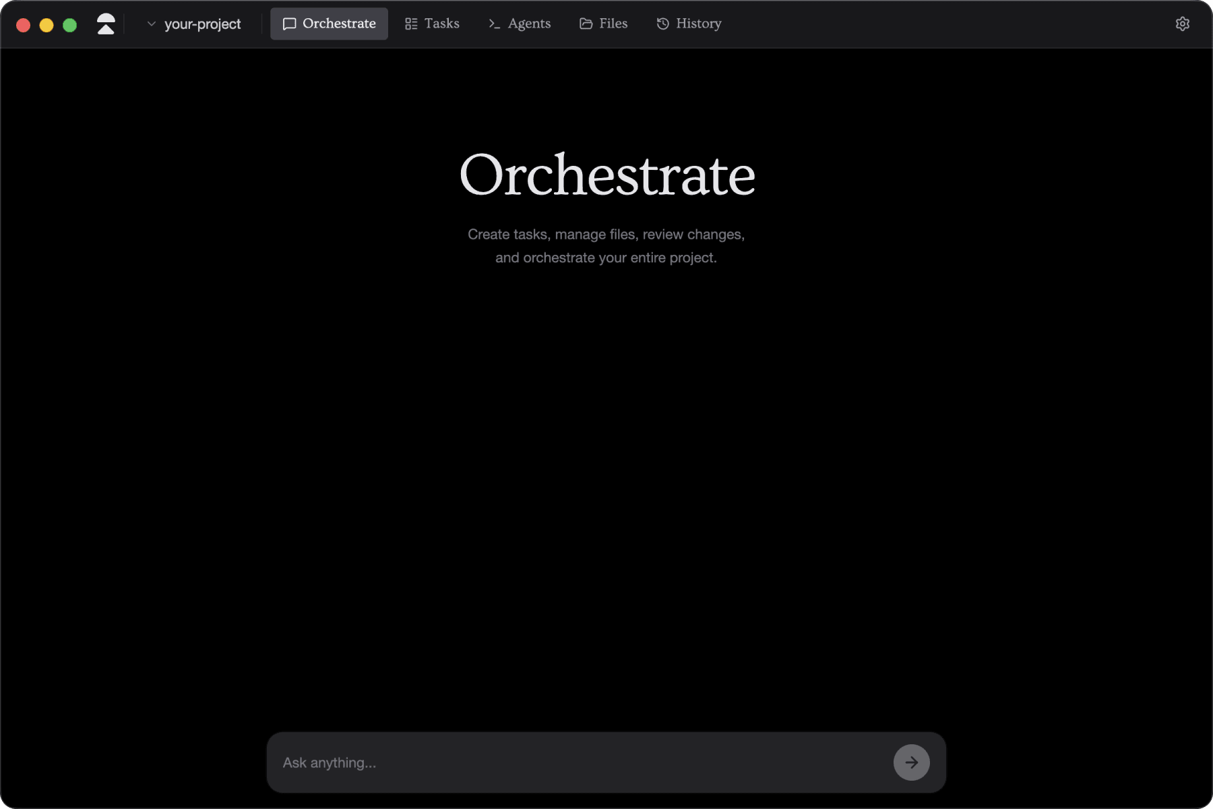This screenshot has height=809, width=1213.
Task: Click the green macOS zoom button
Action: pyautogui.click(x=69, y=24)
